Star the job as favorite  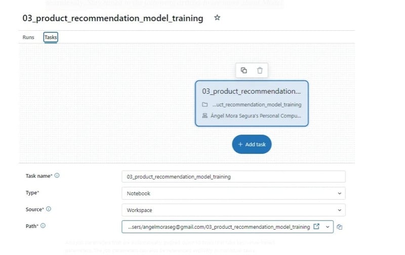coord(217,18)
